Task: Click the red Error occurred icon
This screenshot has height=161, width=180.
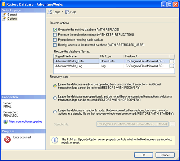Action: [8, 139]
